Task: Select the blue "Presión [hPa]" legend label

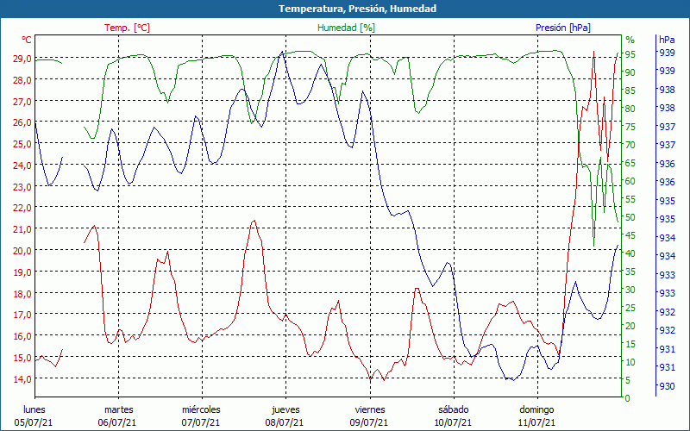Action: [563, 28]
